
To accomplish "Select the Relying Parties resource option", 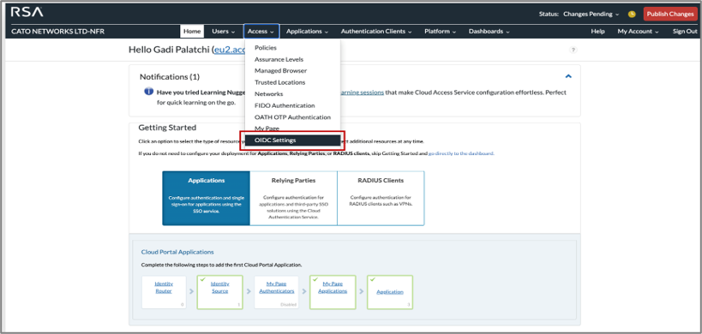I will pos(293,198).
